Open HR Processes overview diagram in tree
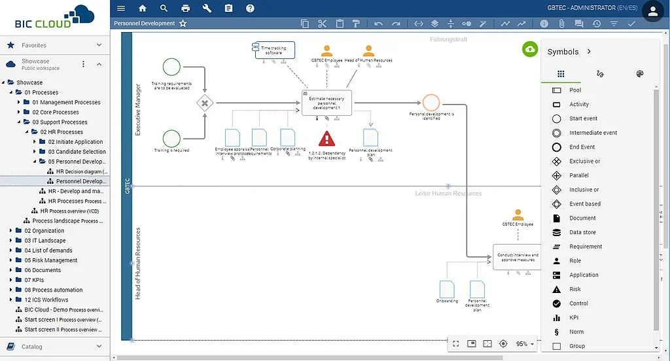This screenshot has width=670, height=361. coord(75,201)
